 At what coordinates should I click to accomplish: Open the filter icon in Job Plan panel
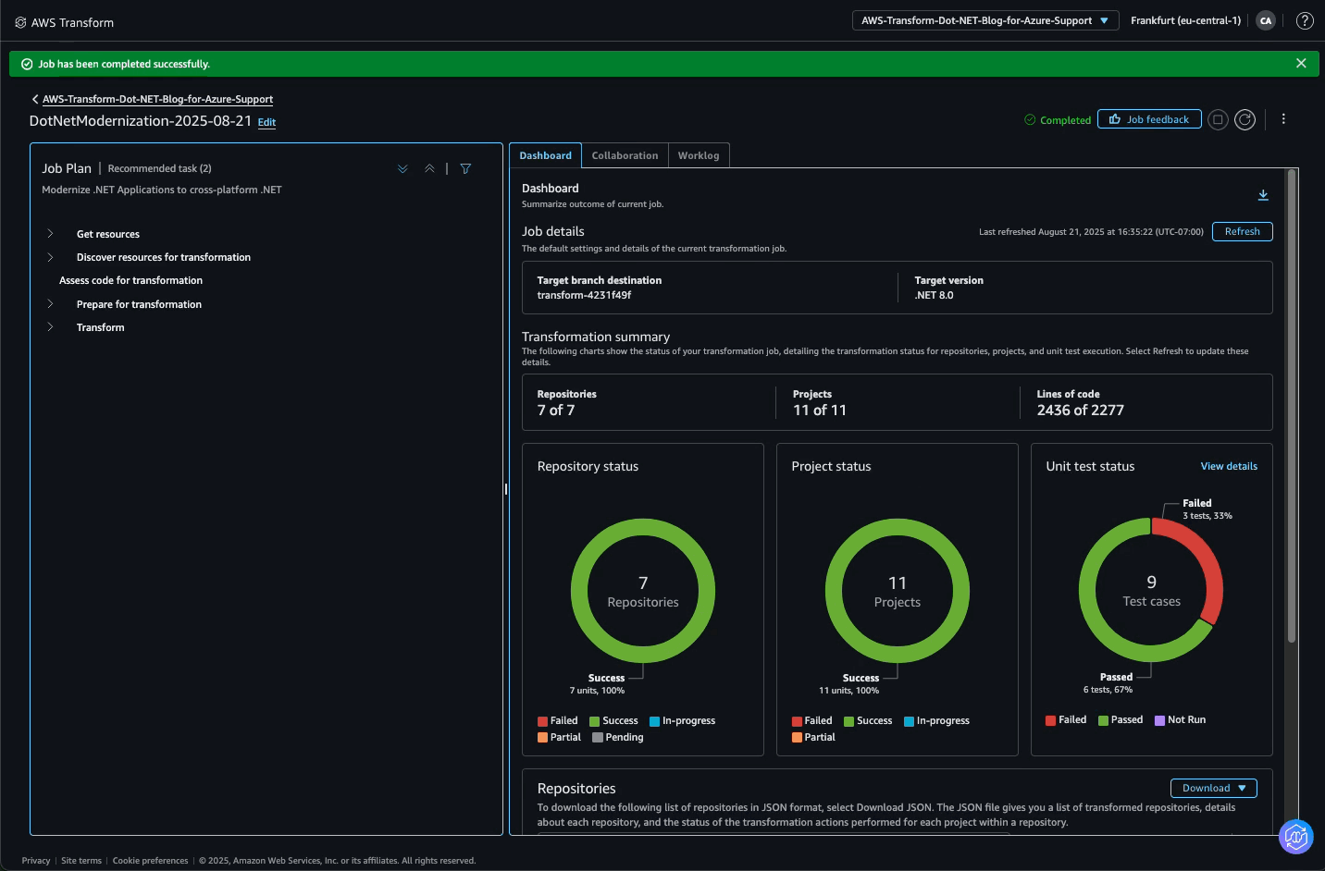(x=465, y=168)
